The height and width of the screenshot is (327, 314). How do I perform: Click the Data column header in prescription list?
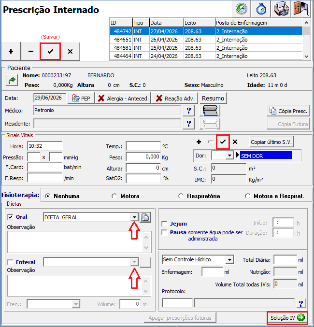click(167, 23)
